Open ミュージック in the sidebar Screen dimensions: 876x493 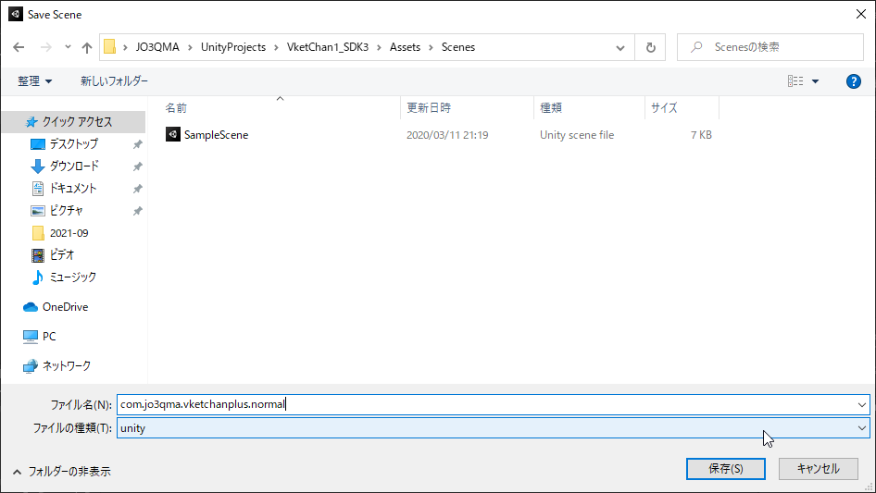pyautogui.click(x=73, y=277)
